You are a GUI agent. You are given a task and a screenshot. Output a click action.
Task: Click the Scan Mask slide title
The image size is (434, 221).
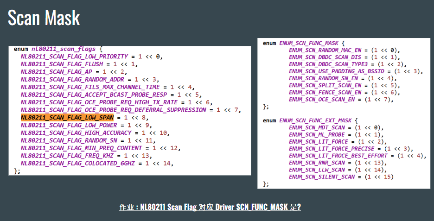(x=44, y=18)
